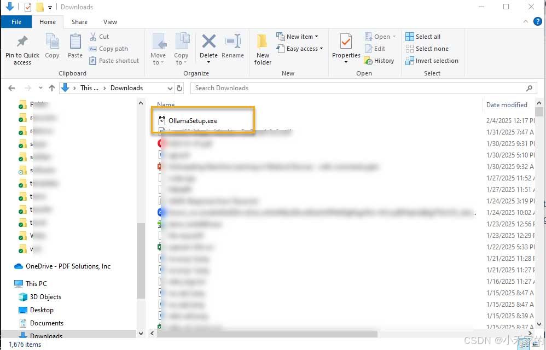Image resolution: width=546 pixels, height=350 pixels.
Task: Switch to the Share ribbon tab
Action: 79,22
